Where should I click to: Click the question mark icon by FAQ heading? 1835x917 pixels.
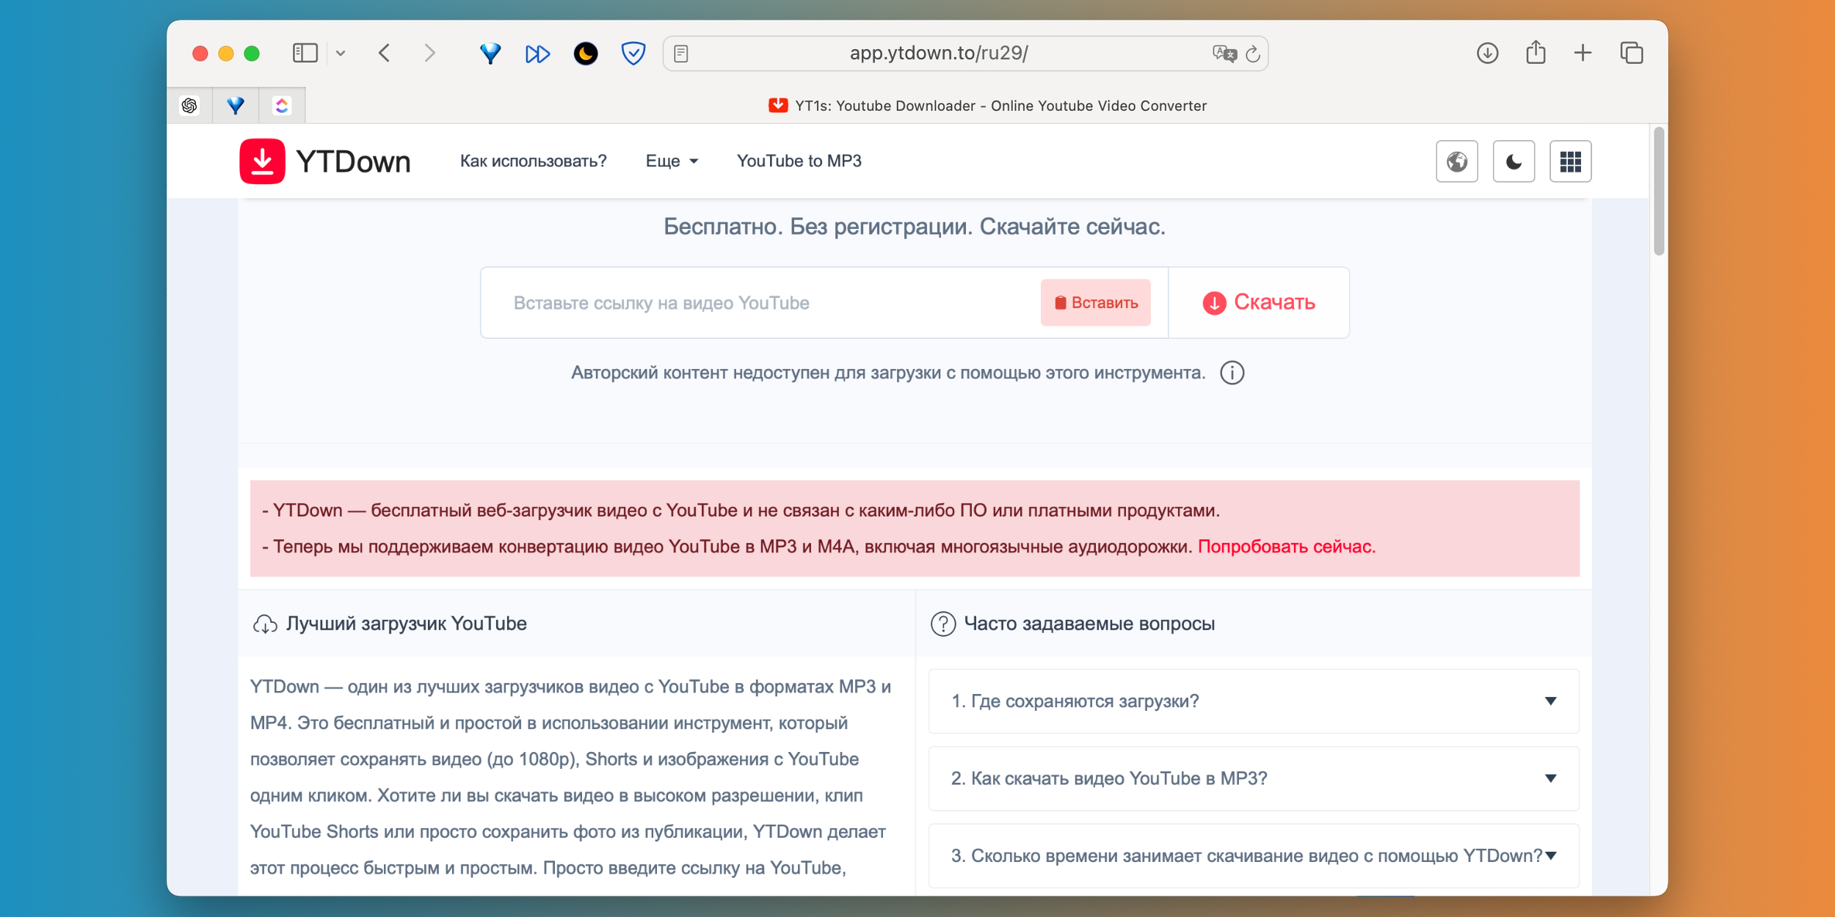(942, 624)
